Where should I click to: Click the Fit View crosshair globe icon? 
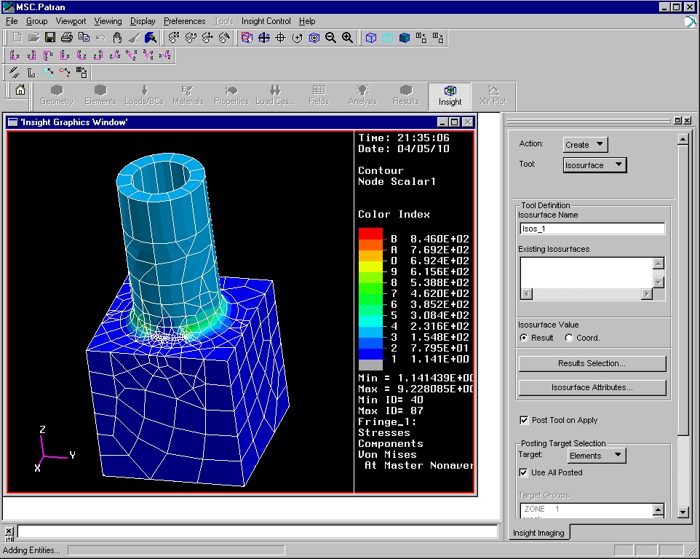(x=264, y=38)
